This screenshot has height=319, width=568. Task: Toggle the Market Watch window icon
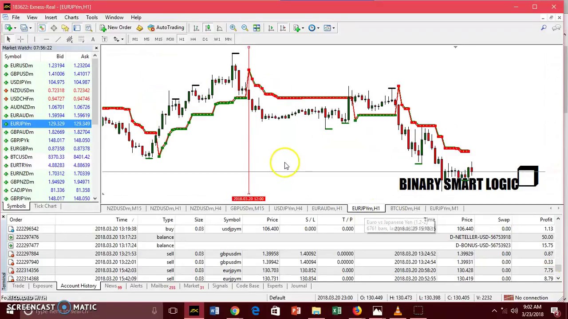click(x=42, y=28)
